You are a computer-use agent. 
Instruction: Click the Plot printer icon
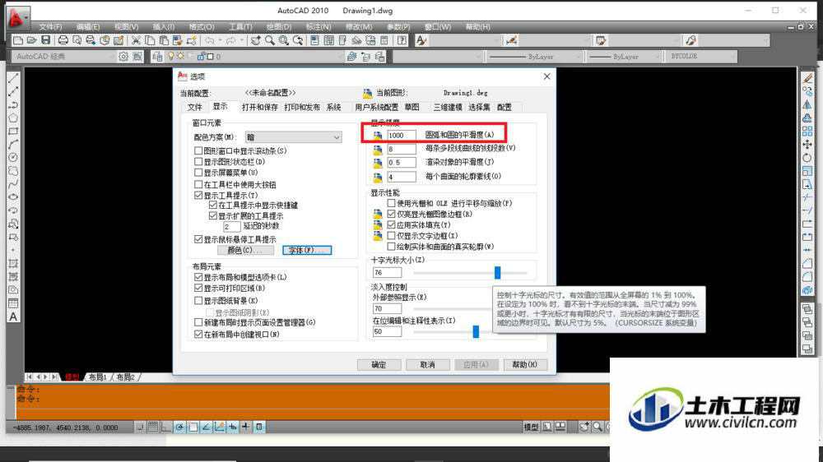click(x=63, y=40)
